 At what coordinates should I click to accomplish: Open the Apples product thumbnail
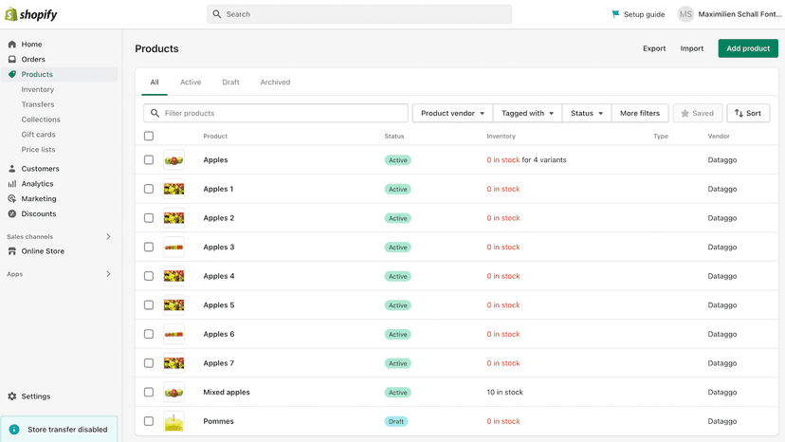point(173,160)
